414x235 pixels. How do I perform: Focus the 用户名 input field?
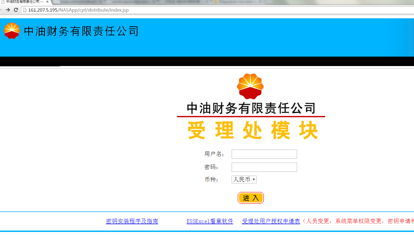264,154
